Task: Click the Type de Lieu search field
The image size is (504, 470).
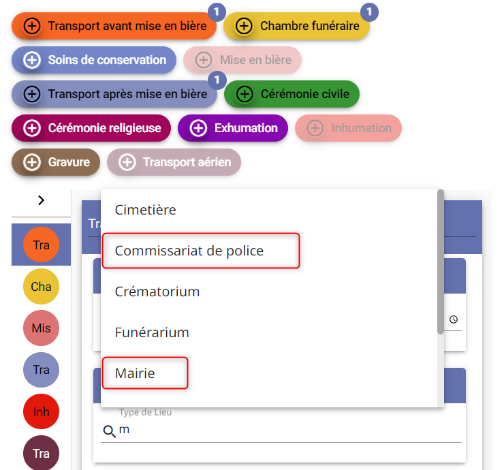Action: coord(286,431)
